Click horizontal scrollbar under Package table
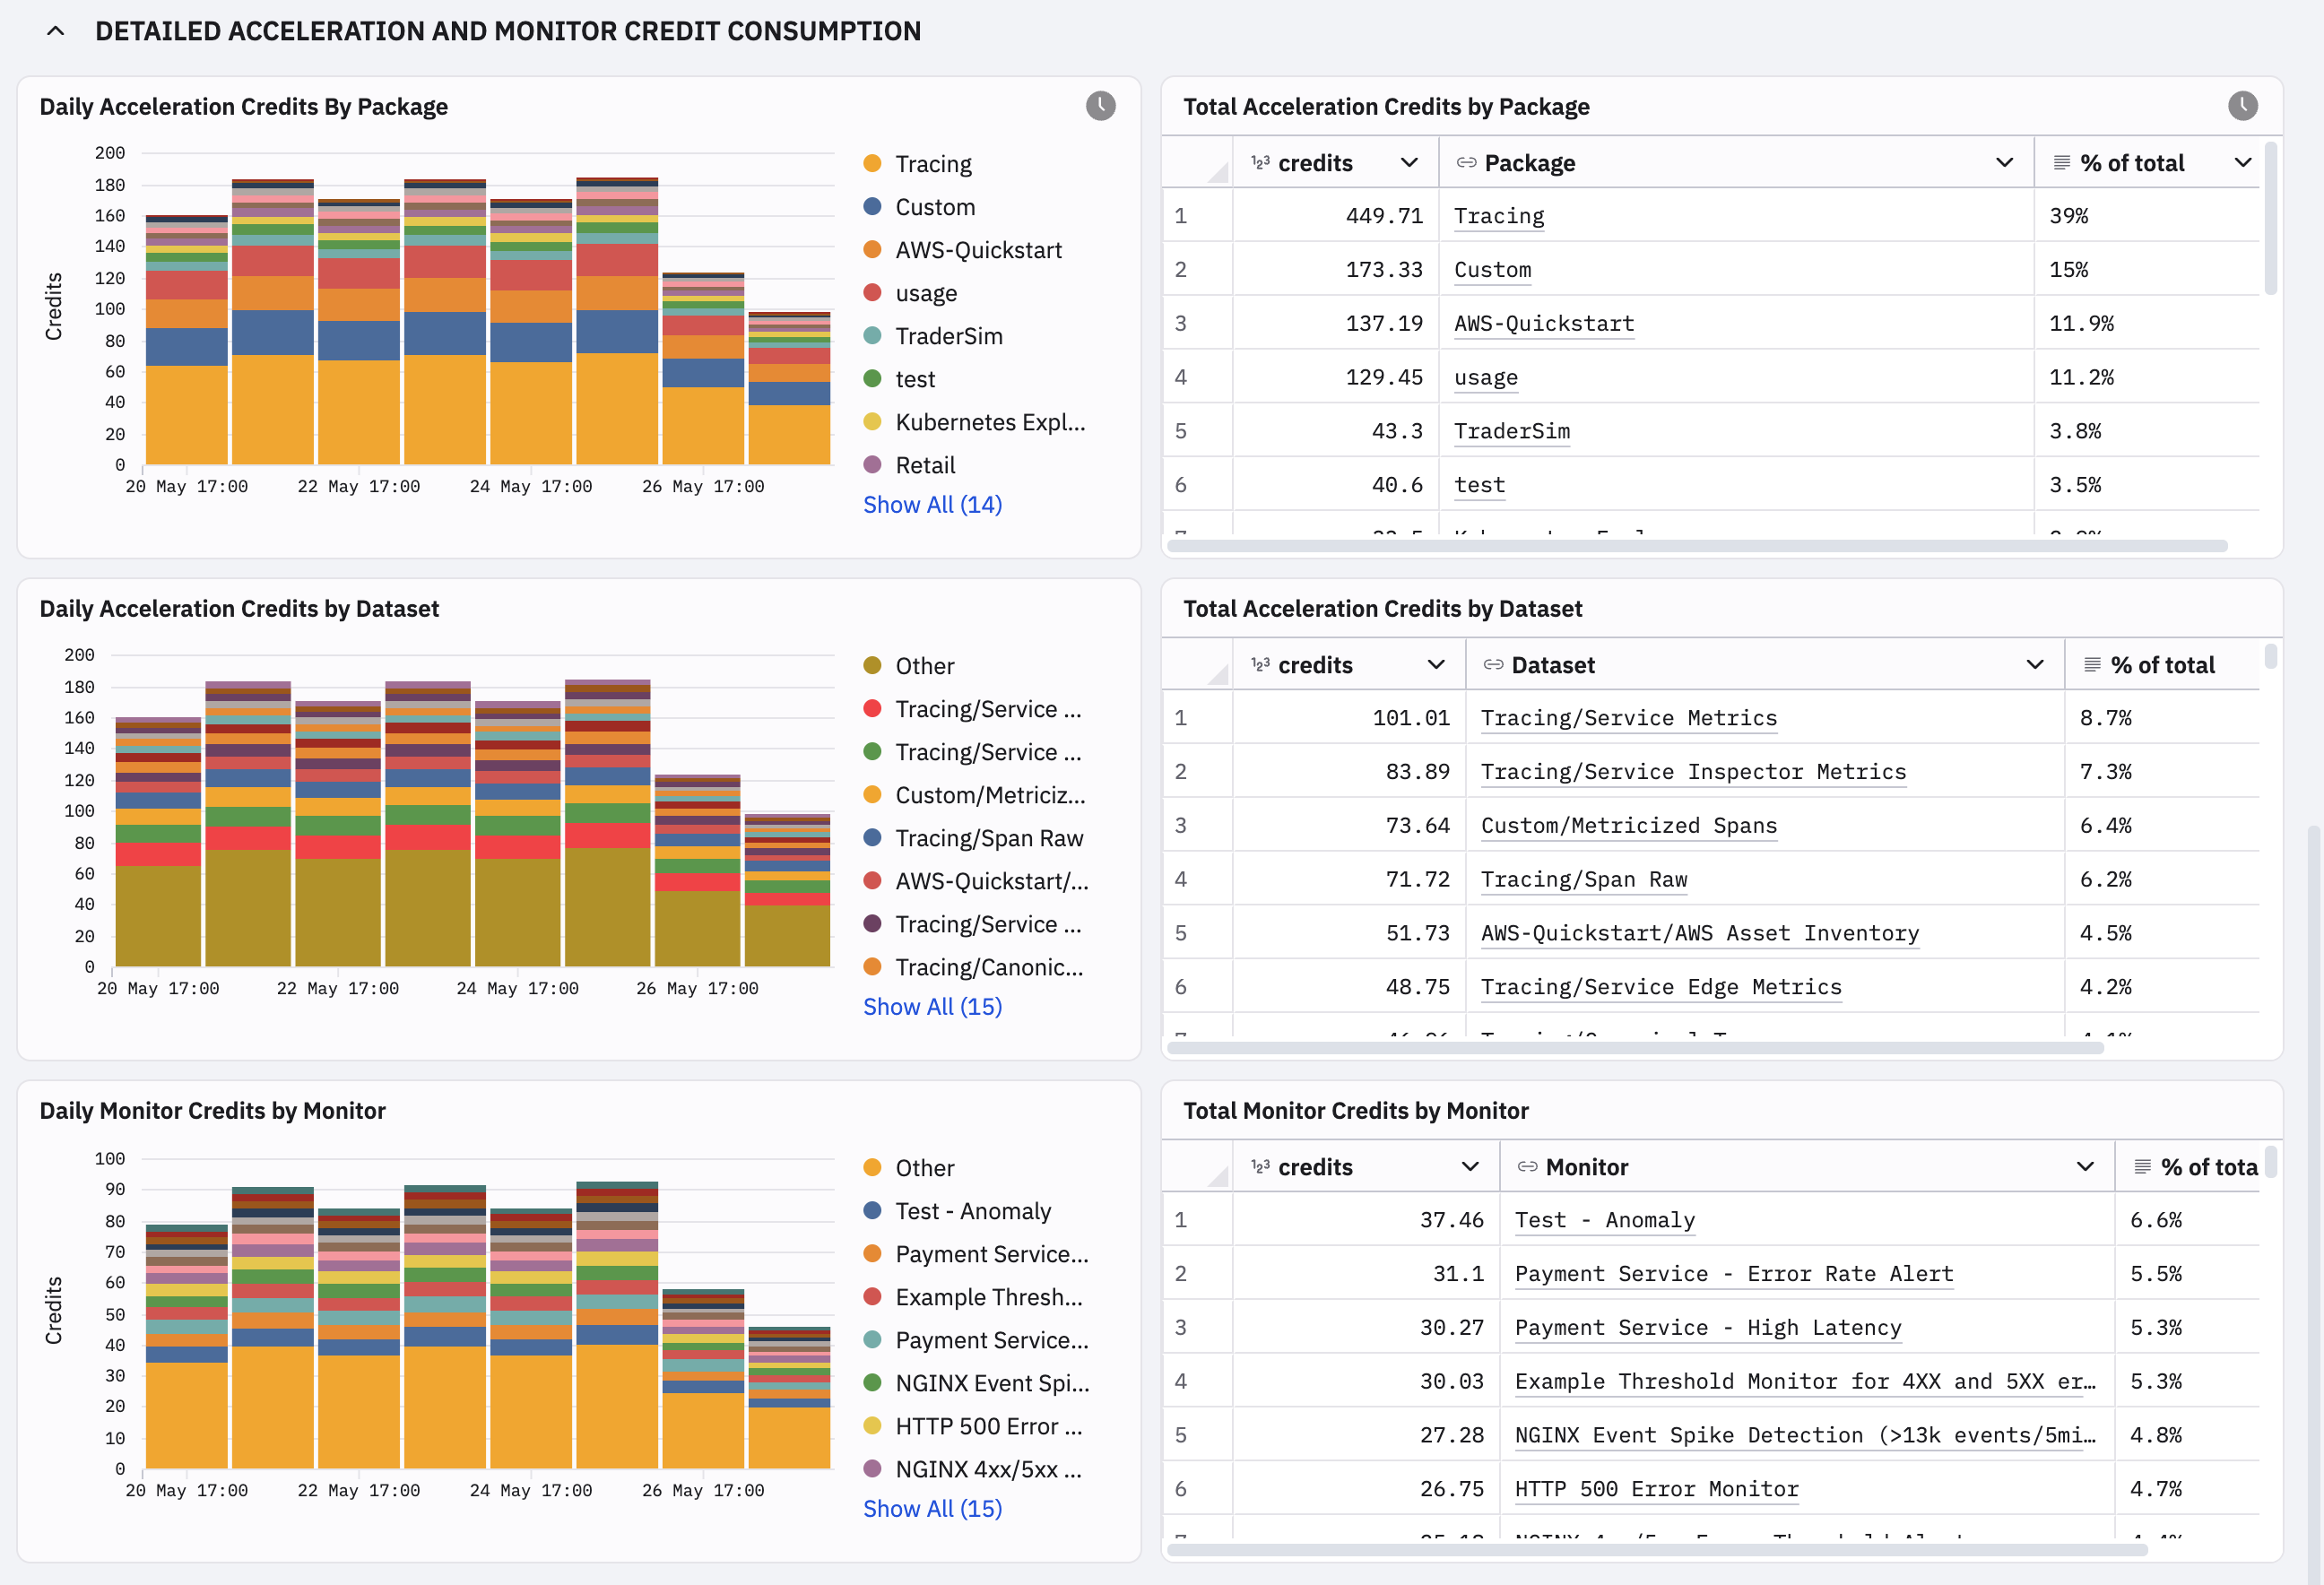Screen dimensions: 2324x1585 [x=1696, y=546]
